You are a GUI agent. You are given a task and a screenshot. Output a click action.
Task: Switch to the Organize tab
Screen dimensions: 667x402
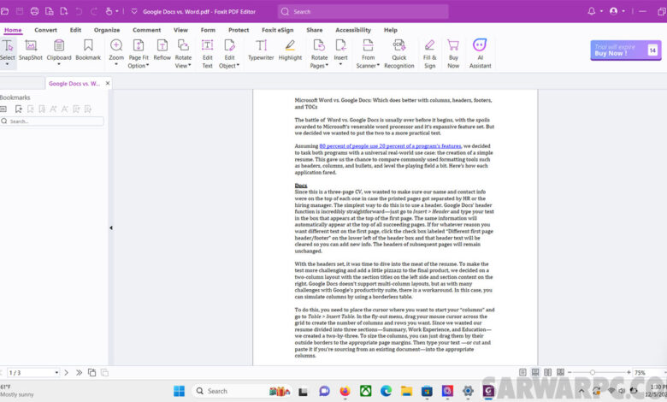click(107, 30)
